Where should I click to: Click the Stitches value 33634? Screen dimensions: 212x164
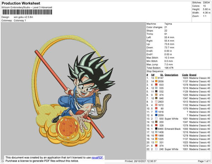tap(206, 2)
